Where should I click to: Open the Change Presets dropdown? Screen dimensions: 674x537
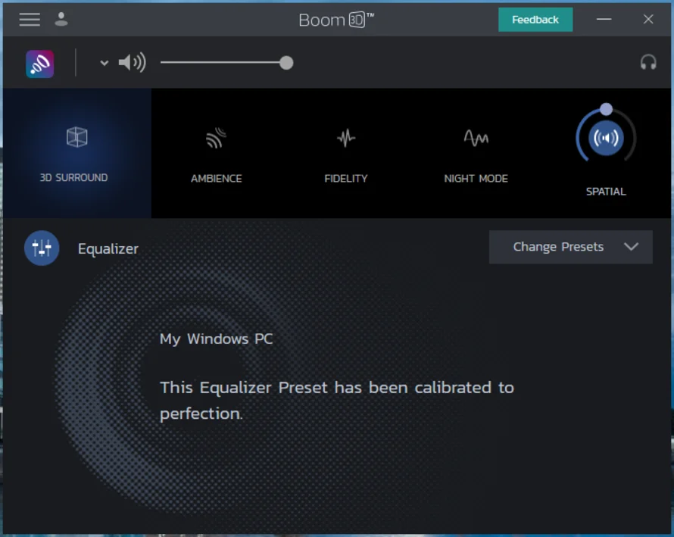coord(571,247)
